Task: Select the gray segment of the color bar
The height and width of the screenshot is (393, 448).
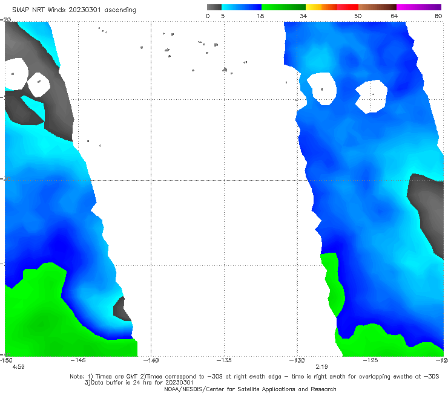Action: click(x=214, y=7)
